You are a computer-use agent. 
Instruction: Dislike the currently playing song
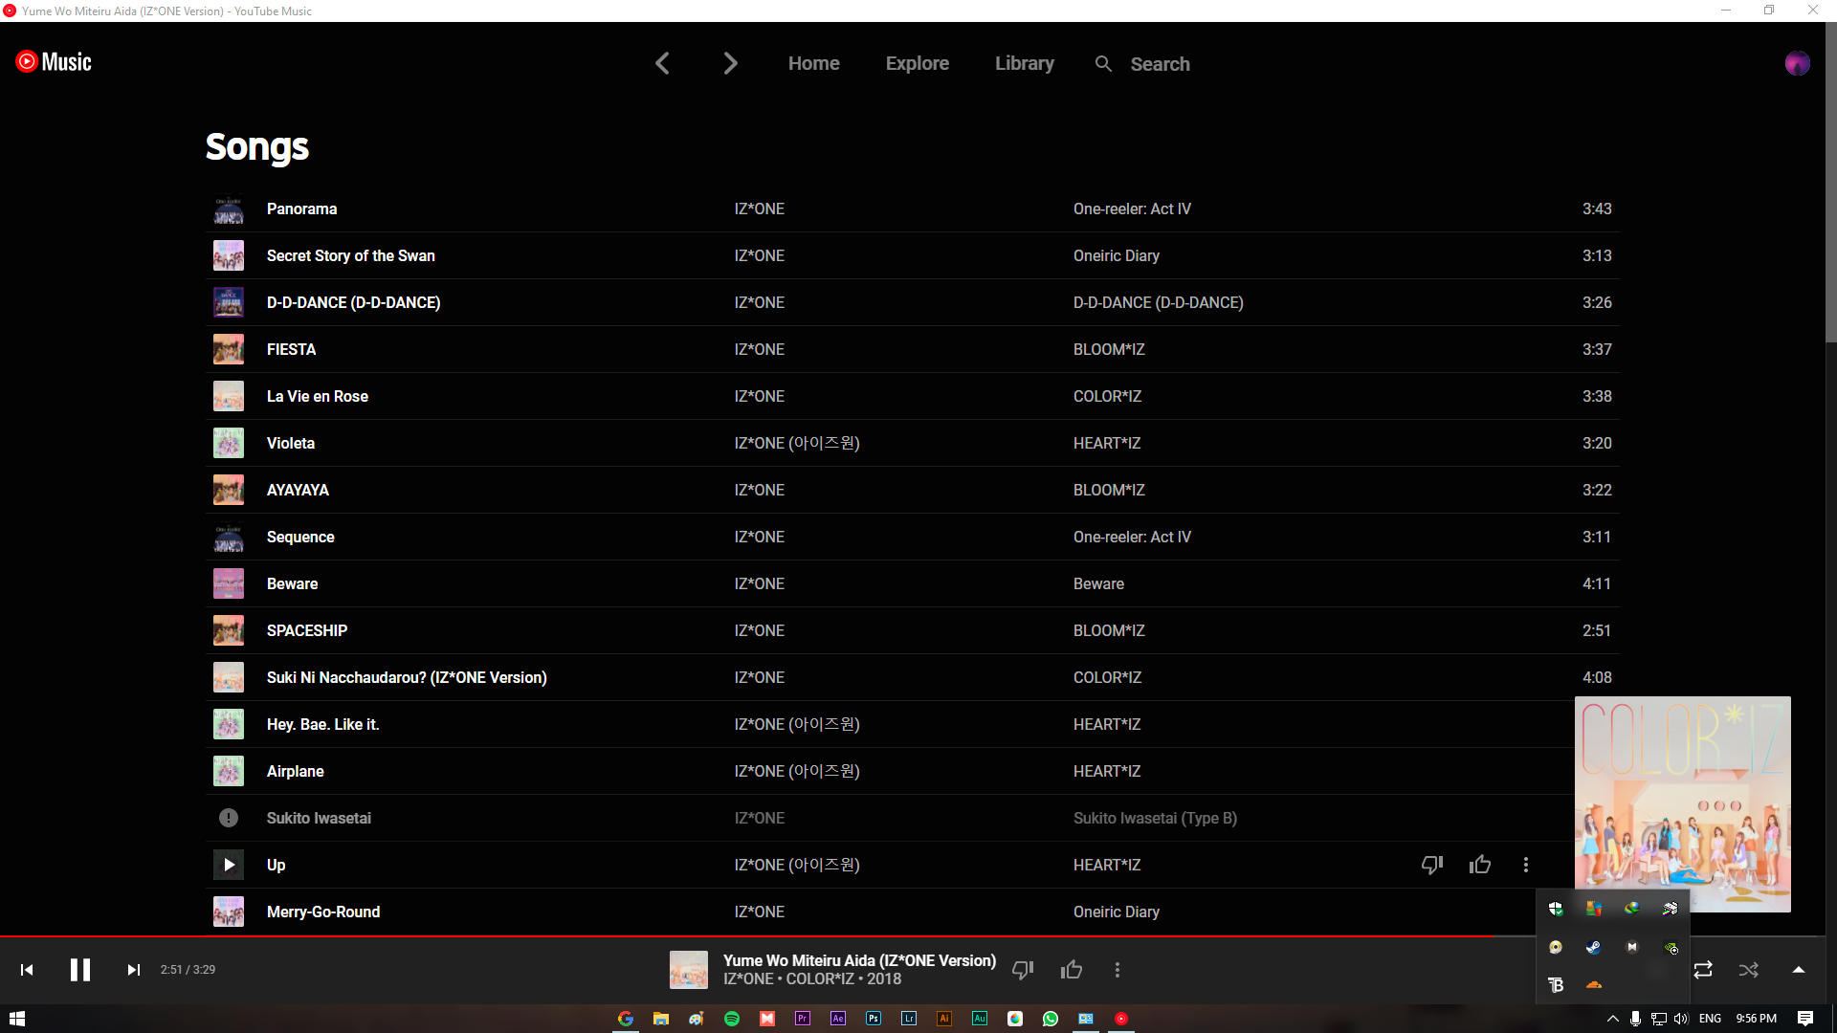[1022, 969]
